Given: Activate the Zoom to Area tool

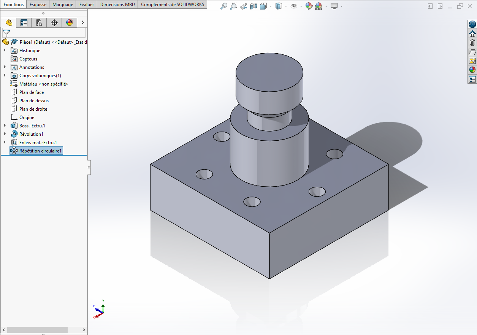Looking at the screenshot, I should tap(234, 6).
